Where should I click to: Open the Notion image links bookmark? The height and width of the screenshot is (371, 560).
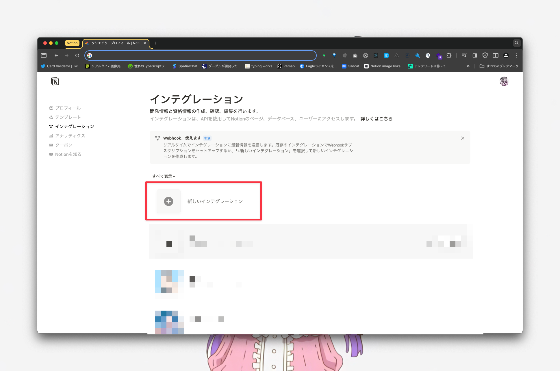383,66
